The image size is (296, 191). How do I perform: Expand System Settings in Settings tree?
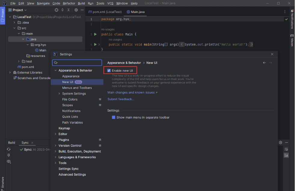59,94
